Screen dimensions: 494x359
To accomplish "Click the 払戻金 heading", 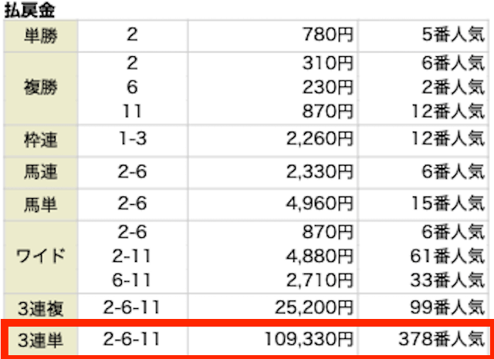I will pyautogui.click(x=29, y=10).
